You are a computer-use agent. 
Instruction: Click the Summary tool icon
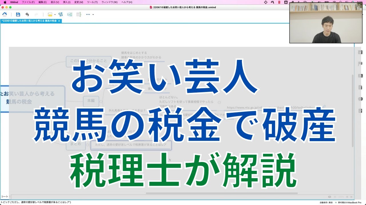click(x=78, y=14)
